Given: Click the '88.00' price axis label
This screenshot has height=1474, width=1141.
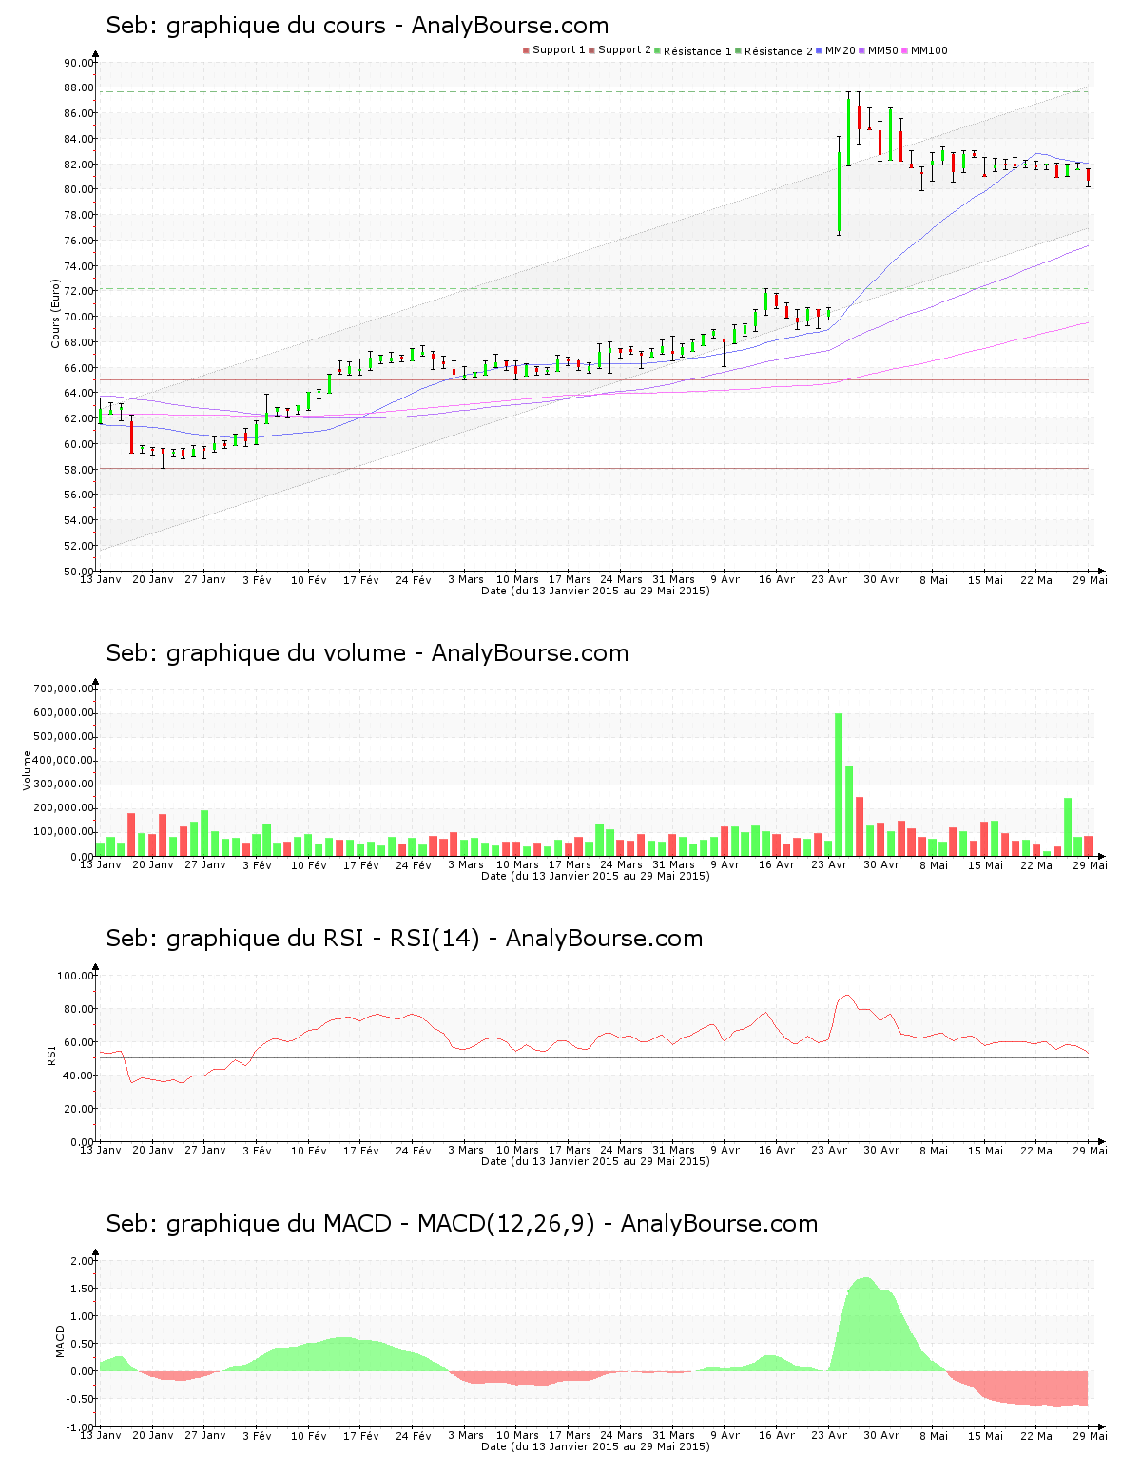Looking at the screenshot, I should coord(78,87).
